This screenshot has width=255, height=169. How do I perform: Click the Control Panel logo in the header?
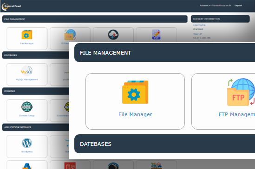tap(12, 6)
